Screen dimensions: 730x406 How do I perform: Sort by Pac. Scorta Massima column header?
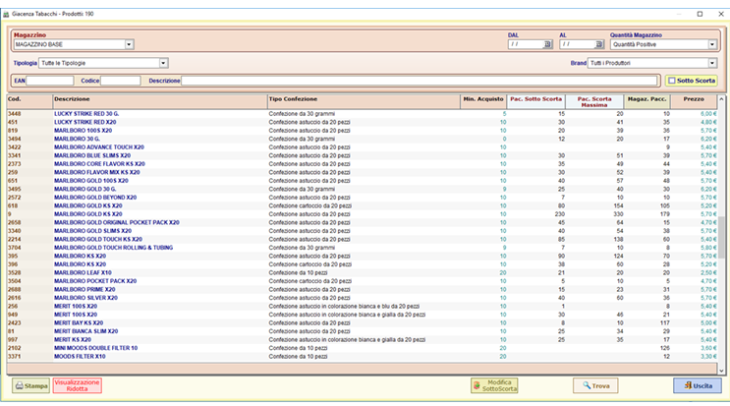[594, 101]
